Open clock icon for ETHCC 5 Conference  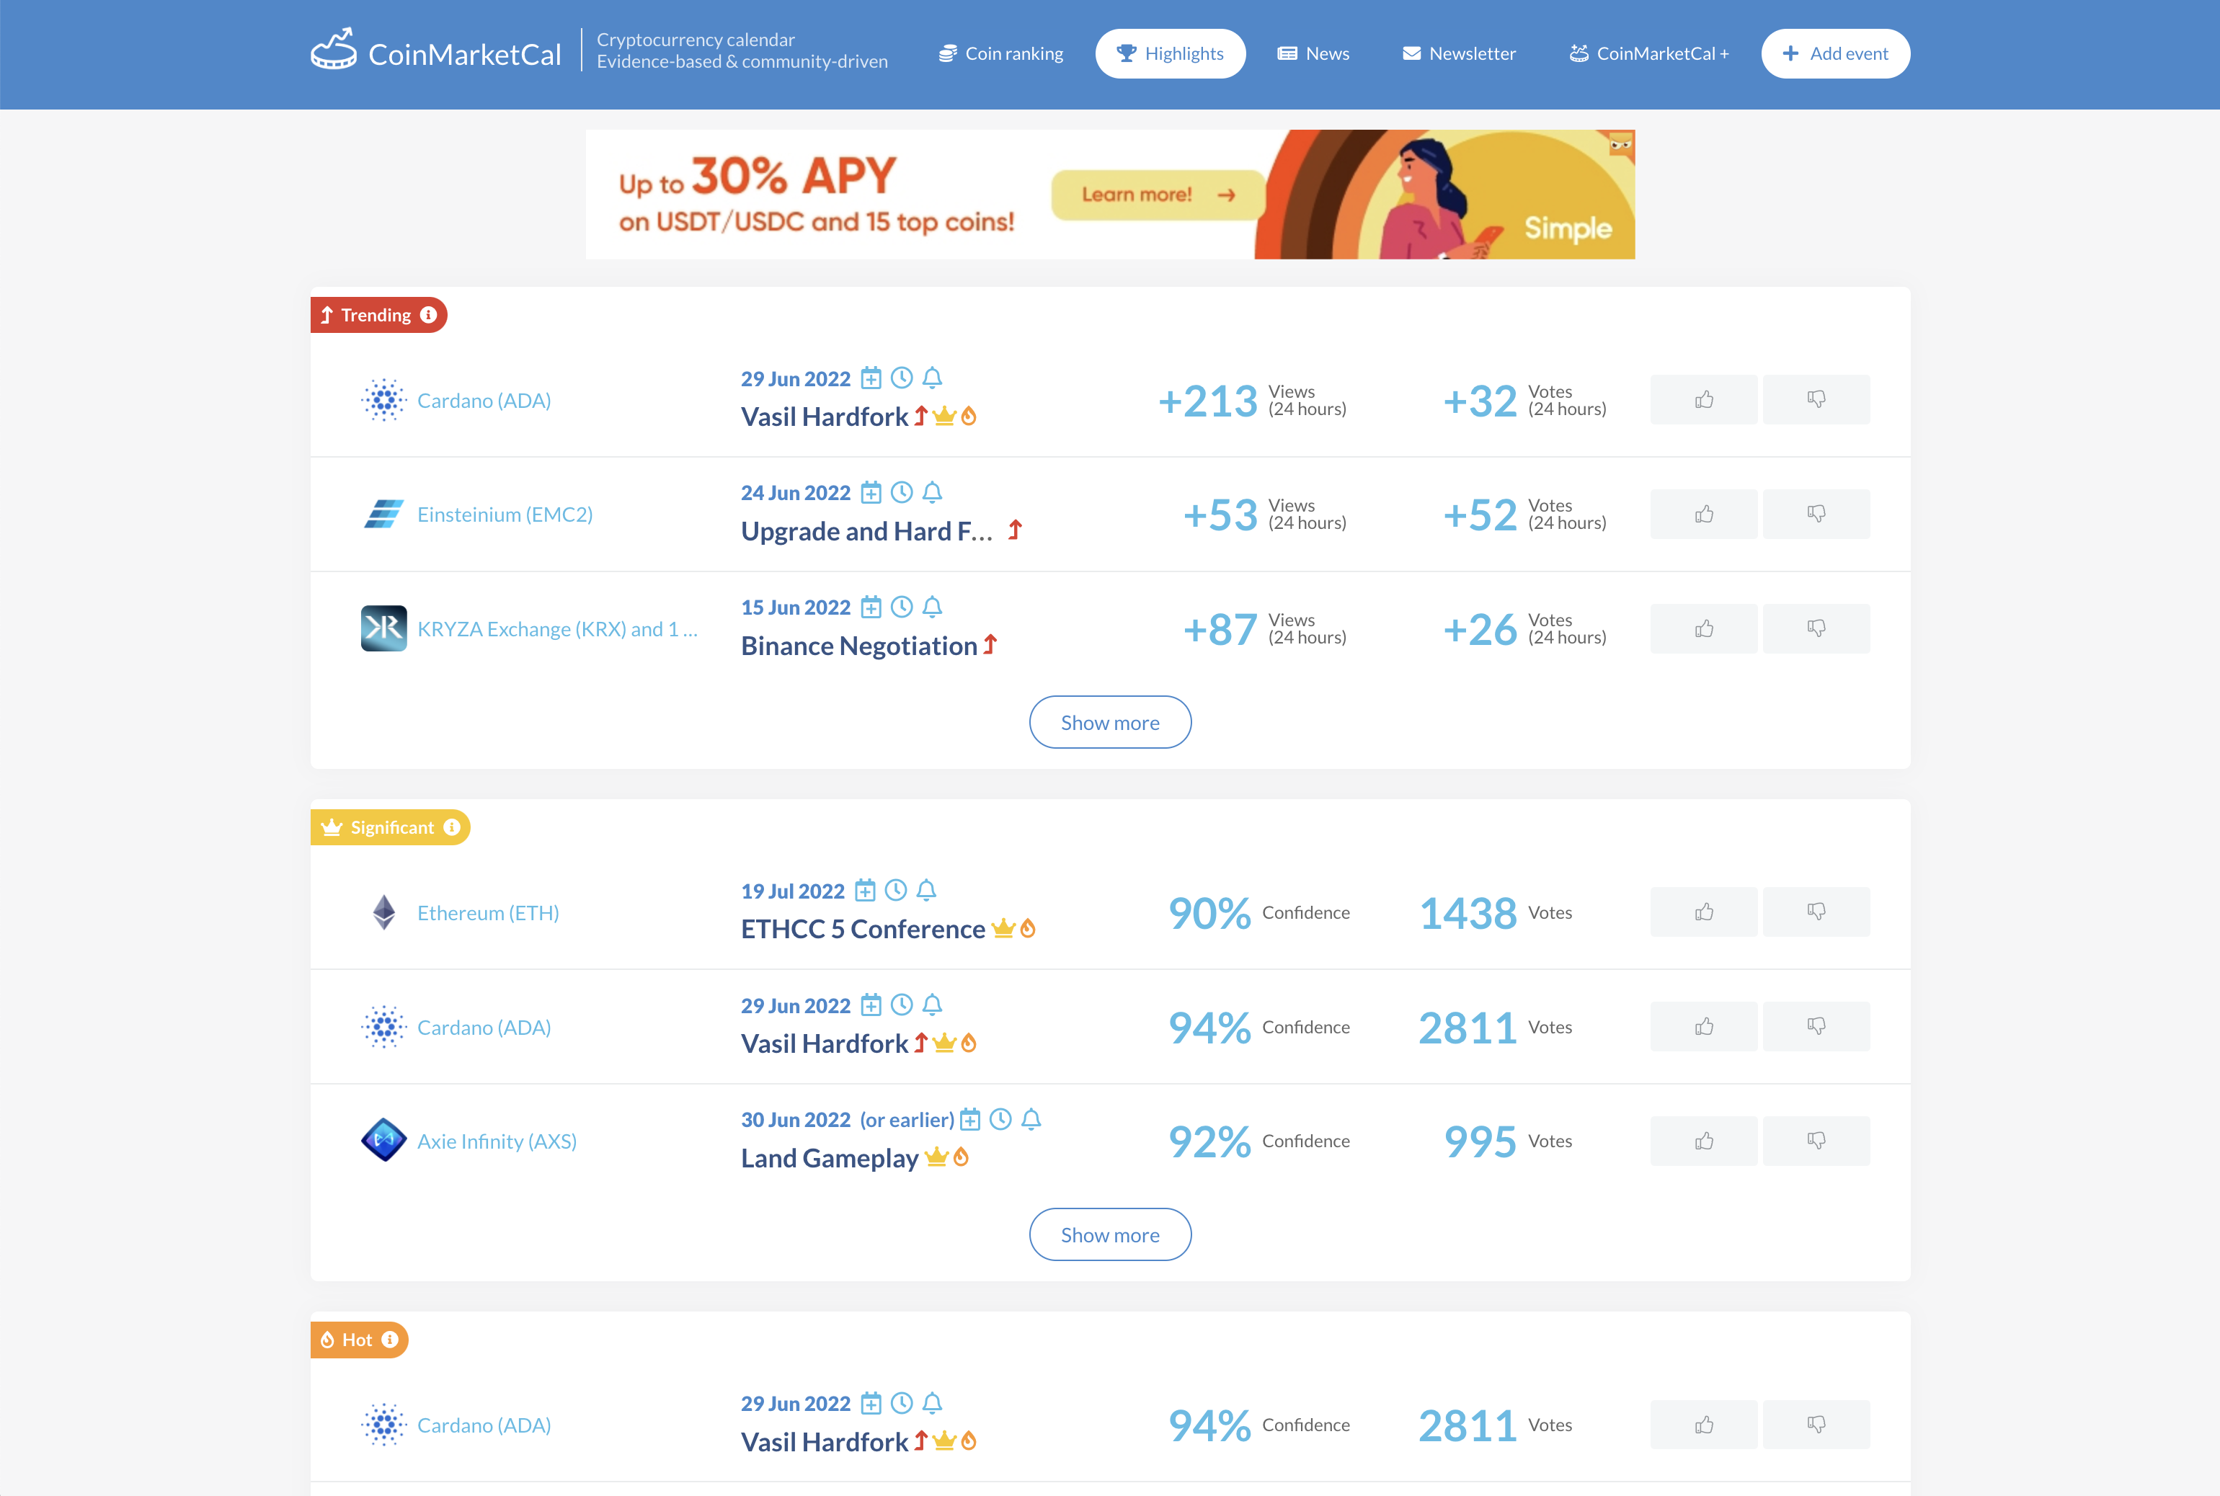[896, 890]
